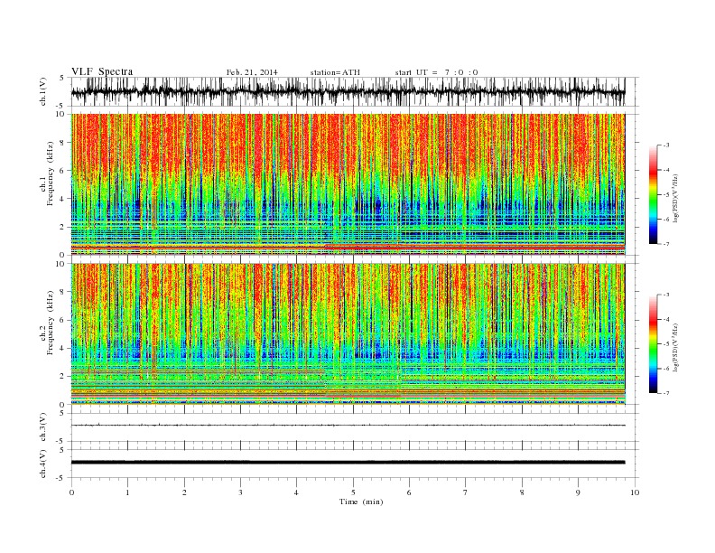Click time axis tick label '1'
This screenshot has width=715, height=553.
coord(127,492)
